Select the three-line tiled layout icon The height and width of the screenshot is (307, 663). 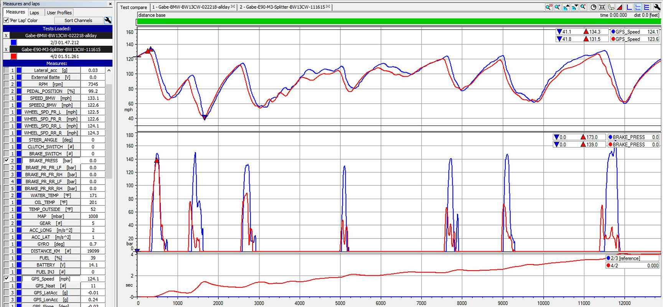[647, 7]
